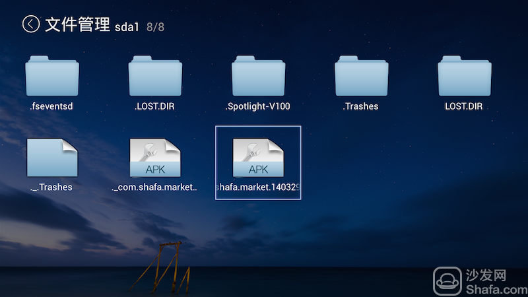Click the 文件管理 title text
The height and width of the screenshot is (297, 528).
[77, 24]
